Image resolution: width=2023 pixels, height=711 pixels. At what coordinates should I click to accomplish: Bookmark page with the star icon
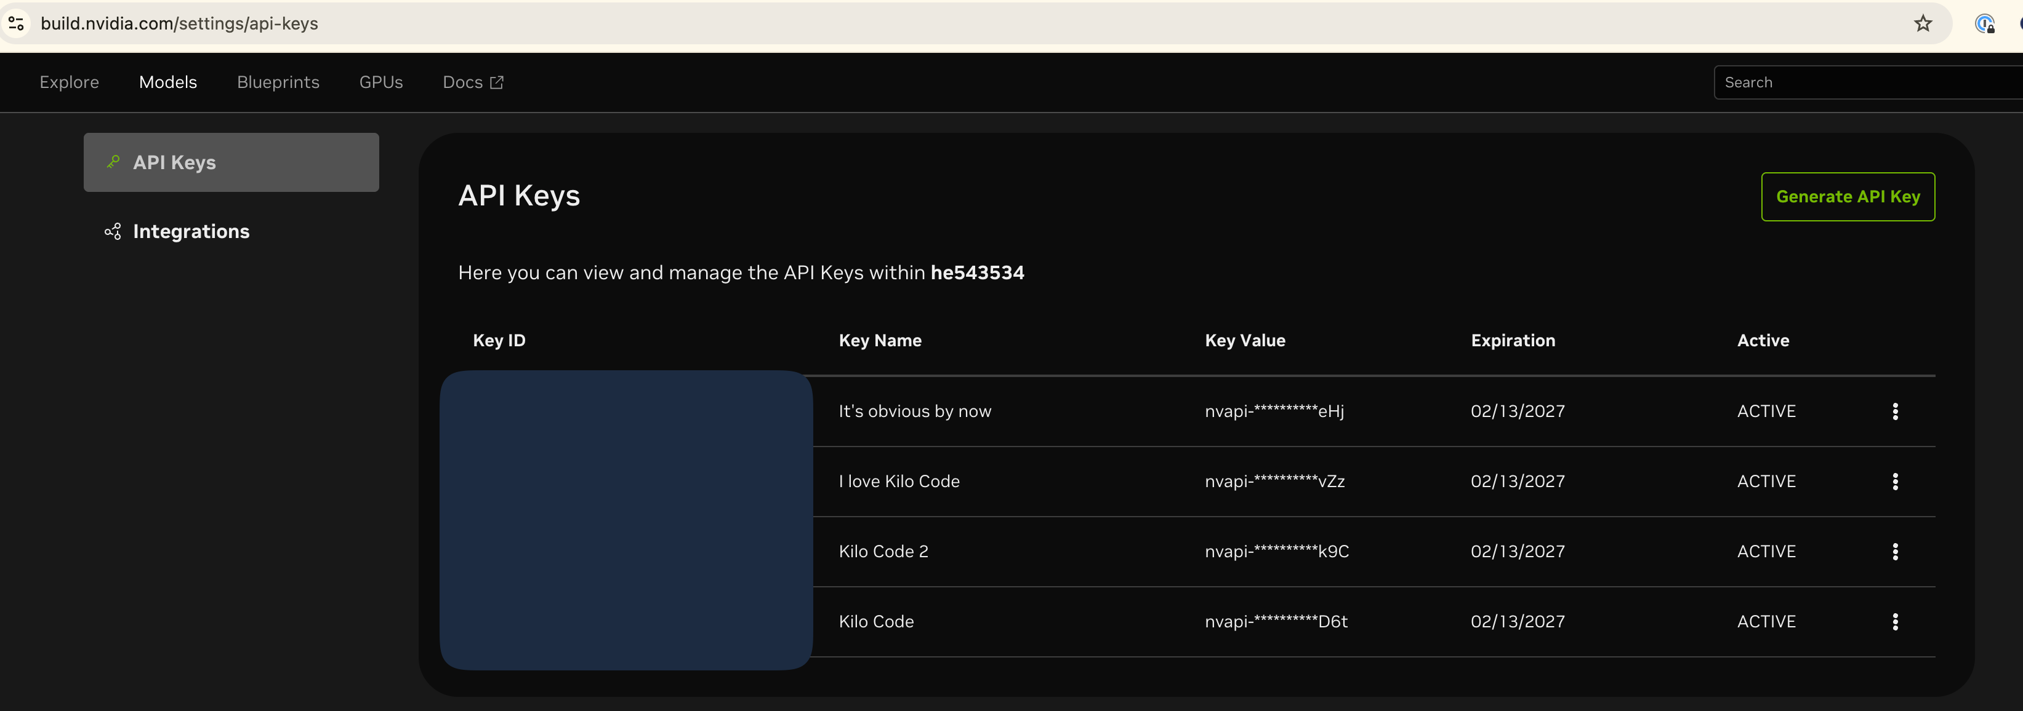1923,23
